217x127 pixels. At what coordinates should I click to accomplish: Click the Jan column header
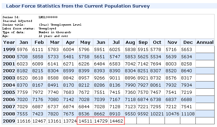[x=24, y=42]
